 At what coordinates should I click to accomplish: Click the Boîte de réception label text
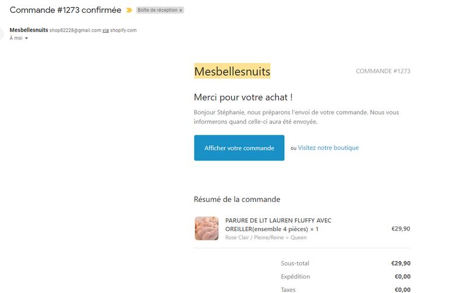point(157,11)
